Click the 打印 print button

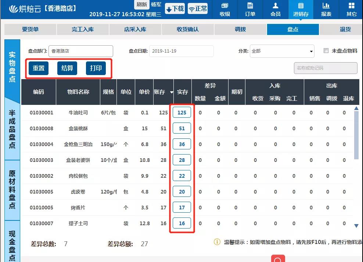[x=95, y=68]
